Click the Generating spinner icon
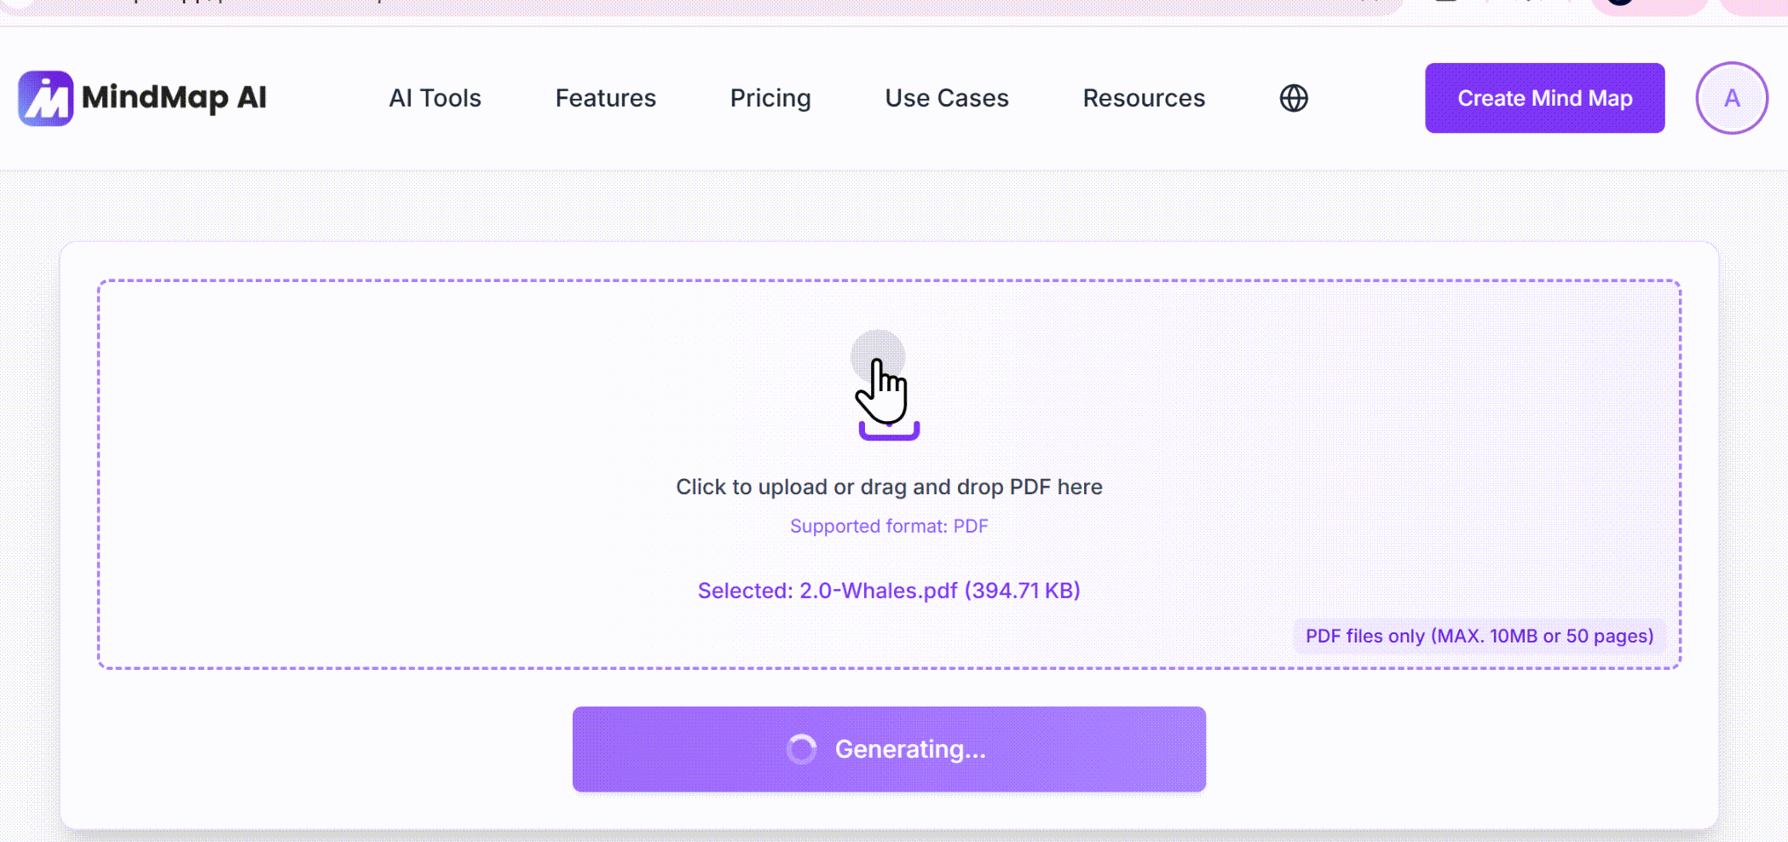The image size is (1788, 842). pos(801,749)
